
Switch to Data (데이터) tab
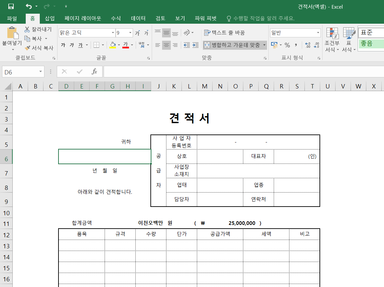click(x=138, y=18)
